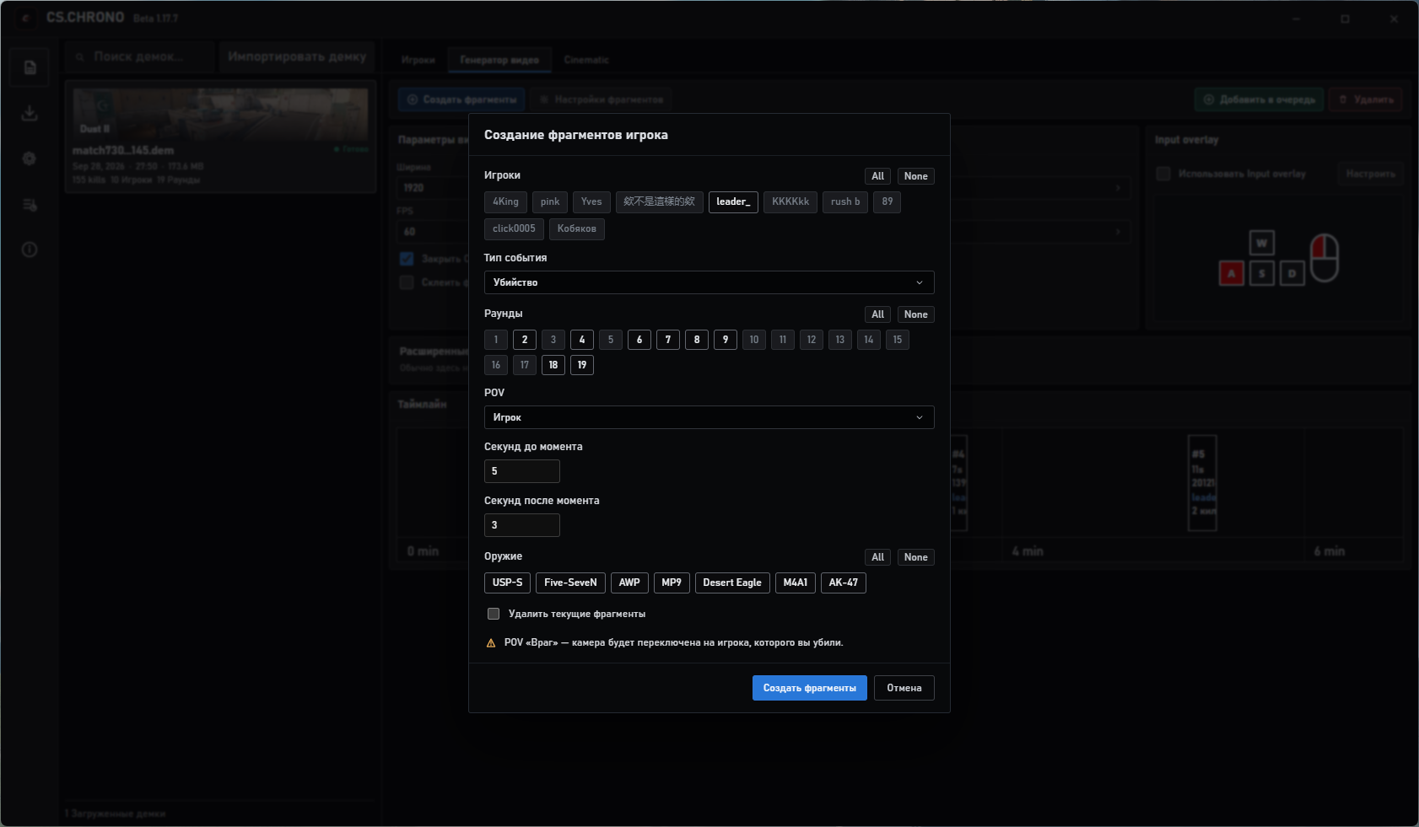Screen dimensions: 1419x827
Task: Open the downloads sidebar icon
Action: tap(30, 113)
